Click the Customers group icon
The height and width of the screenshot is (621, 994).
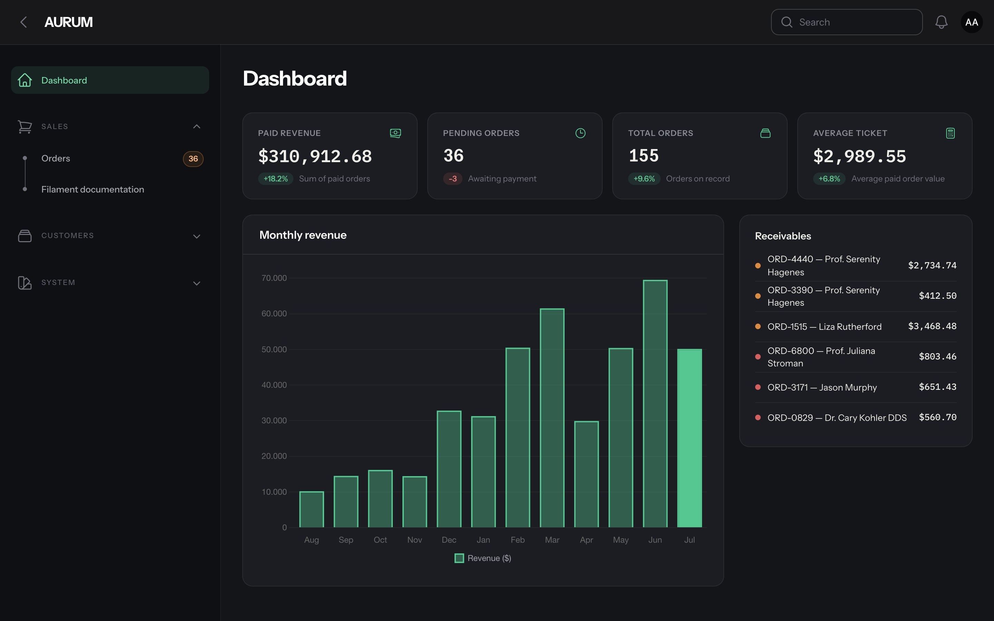point(25,236)
